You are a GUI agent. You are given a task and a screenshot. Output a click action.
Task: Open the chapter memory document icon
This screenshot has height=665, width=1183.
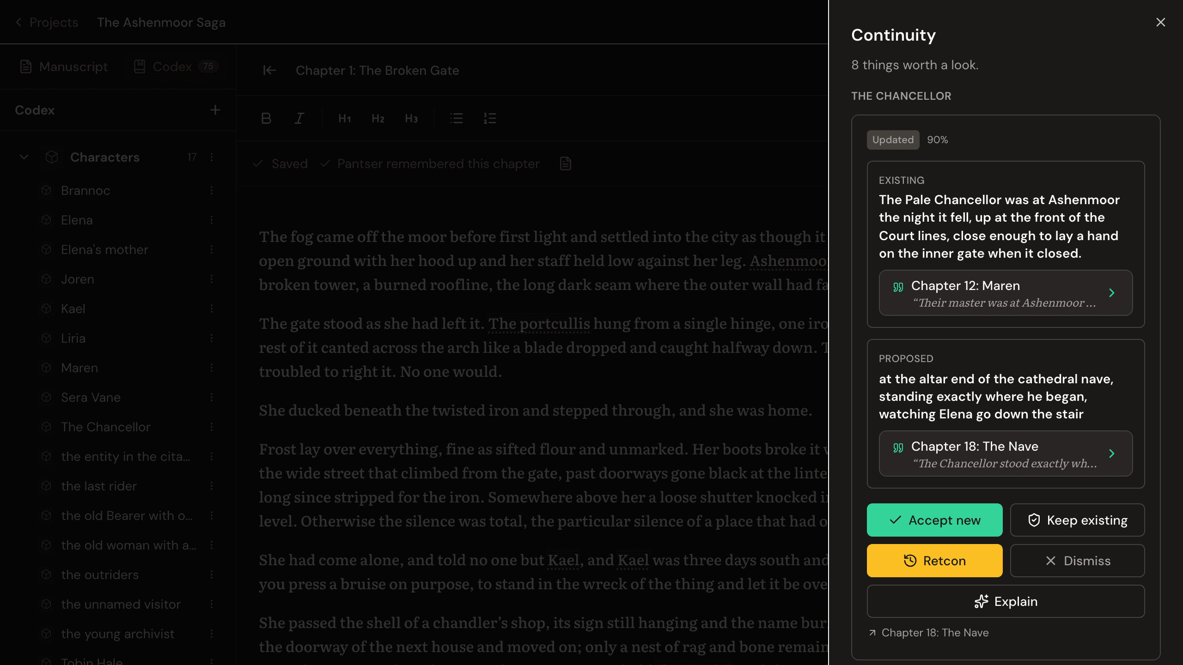566,163
